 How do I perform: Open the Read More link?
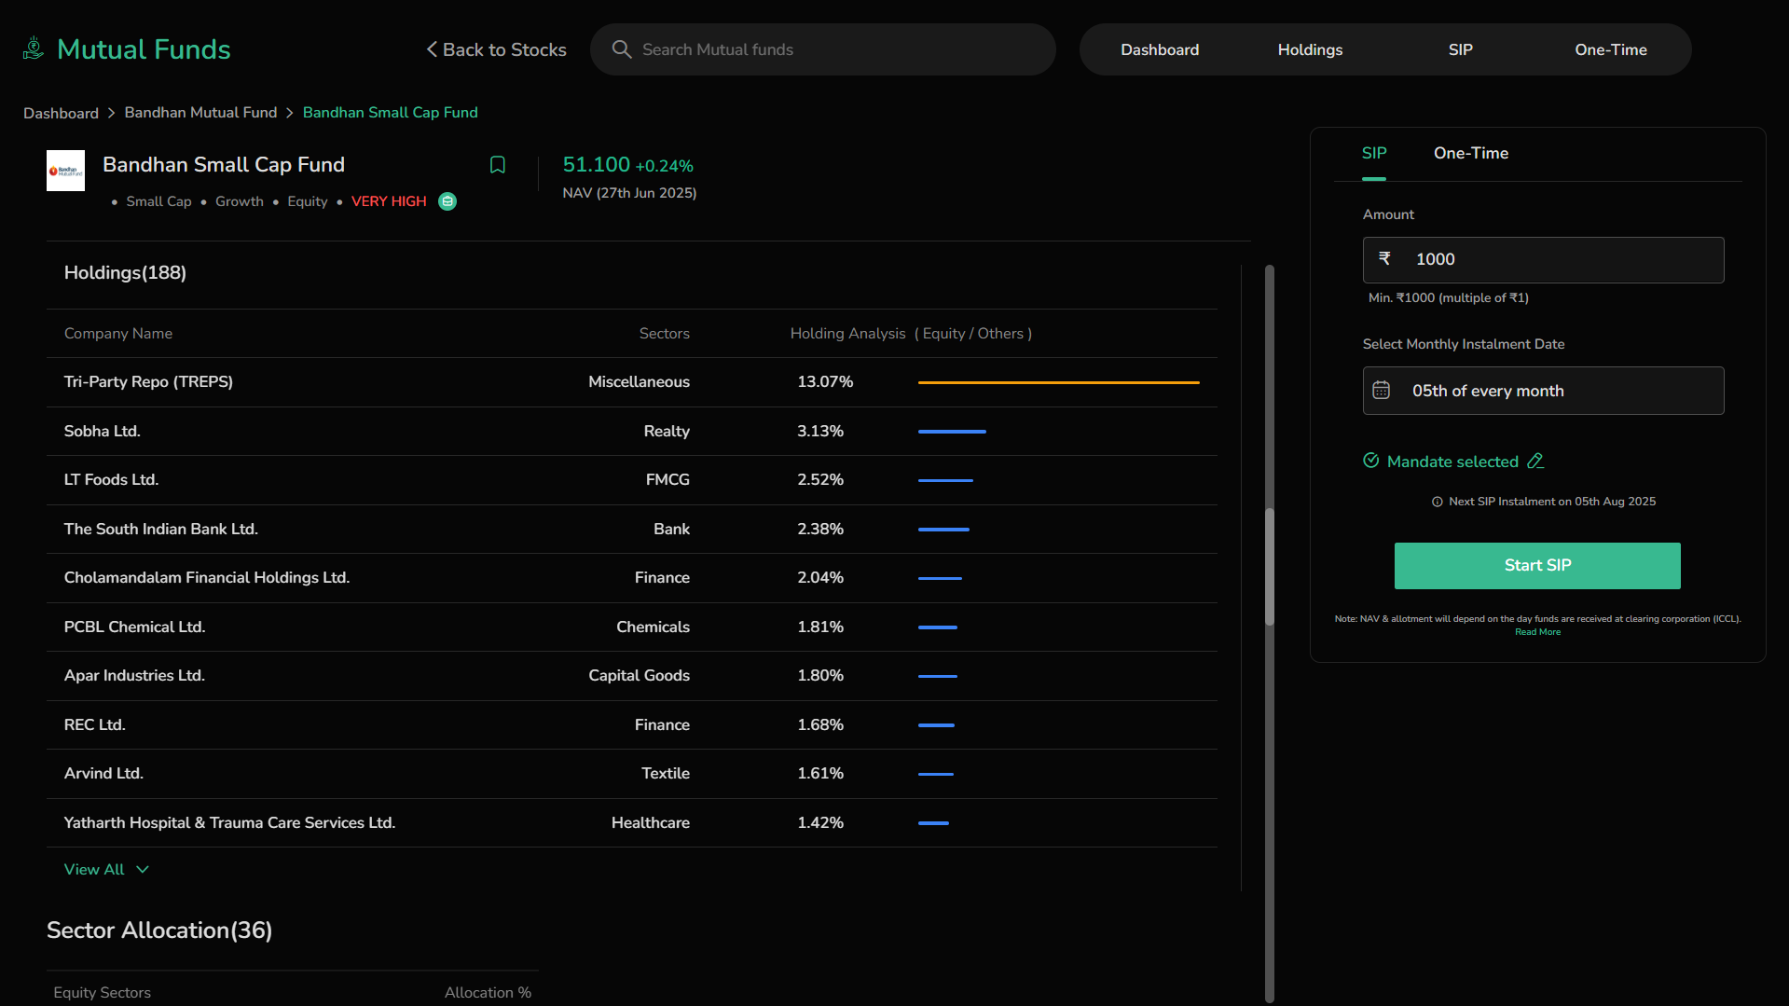(x=1537, y=632)
